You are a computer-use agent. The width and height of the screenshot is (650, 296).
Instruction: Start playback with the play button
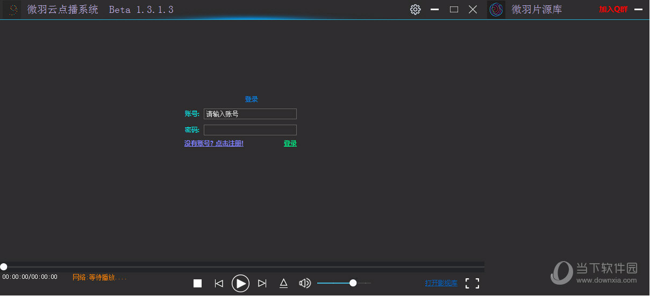tap(240, 283)
